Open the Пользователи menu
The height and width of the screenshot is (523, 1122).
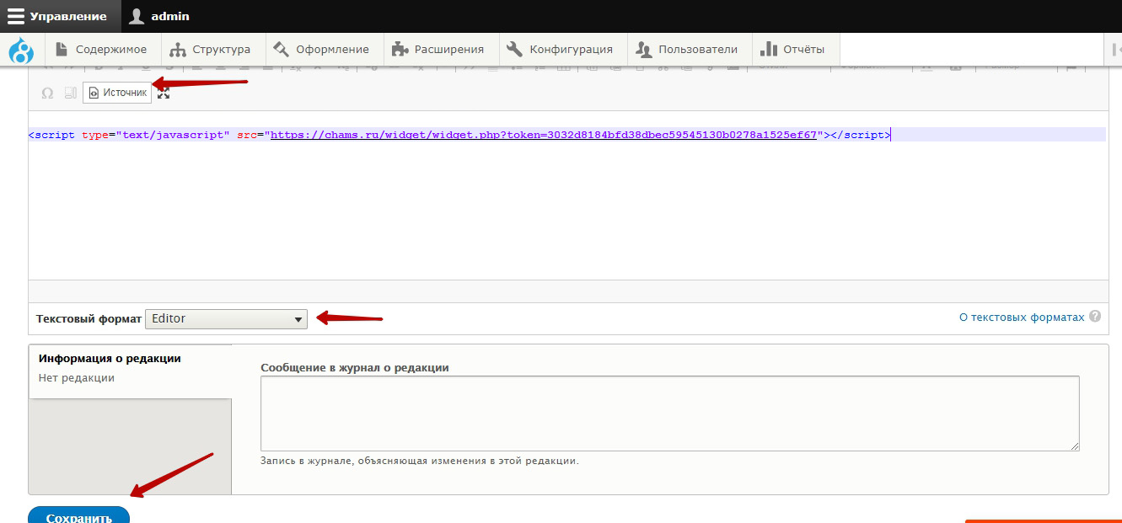click(687, 50)
